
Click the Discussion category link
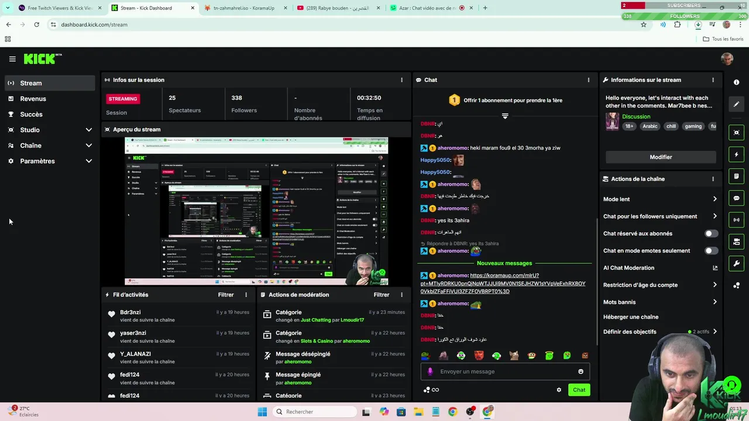(636, 116)
